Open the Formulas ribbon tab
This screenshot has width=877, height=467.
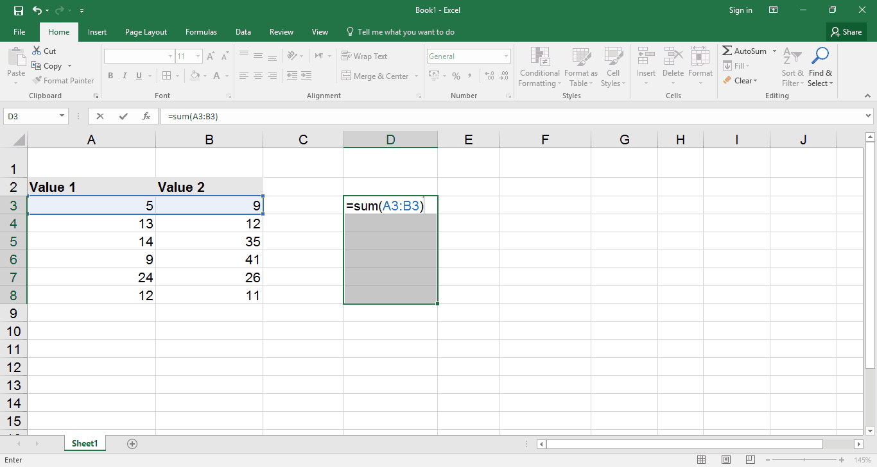(x=201, y=32)
